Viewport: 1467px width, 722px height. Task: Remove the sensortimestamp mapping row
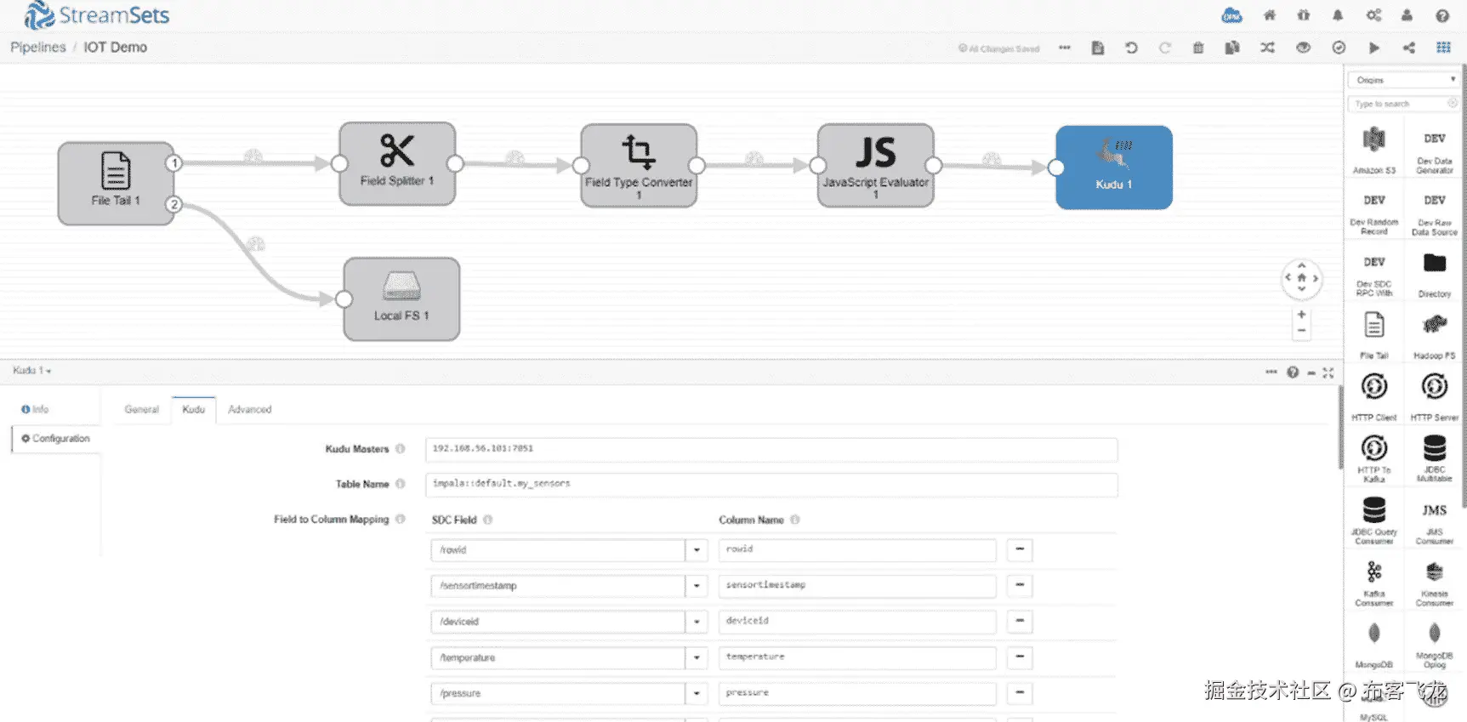1020,585
